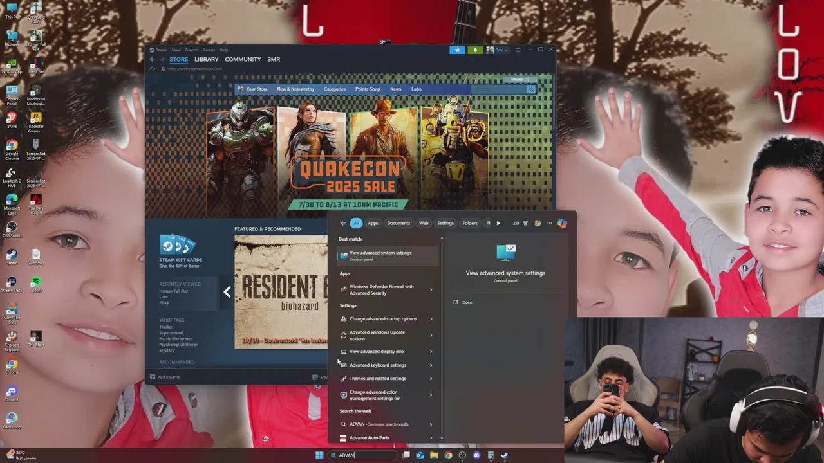Viewport: 824px width, 463px height.
Task: Expand Themes and related settings arrow
Action: pyautogui.click(x=431, y=379)
